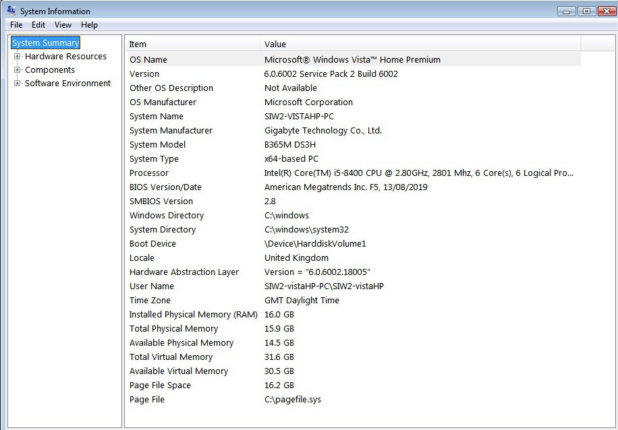
Task: Click the value SIW2-VISTAHP-PC
Action: point(299,116)
